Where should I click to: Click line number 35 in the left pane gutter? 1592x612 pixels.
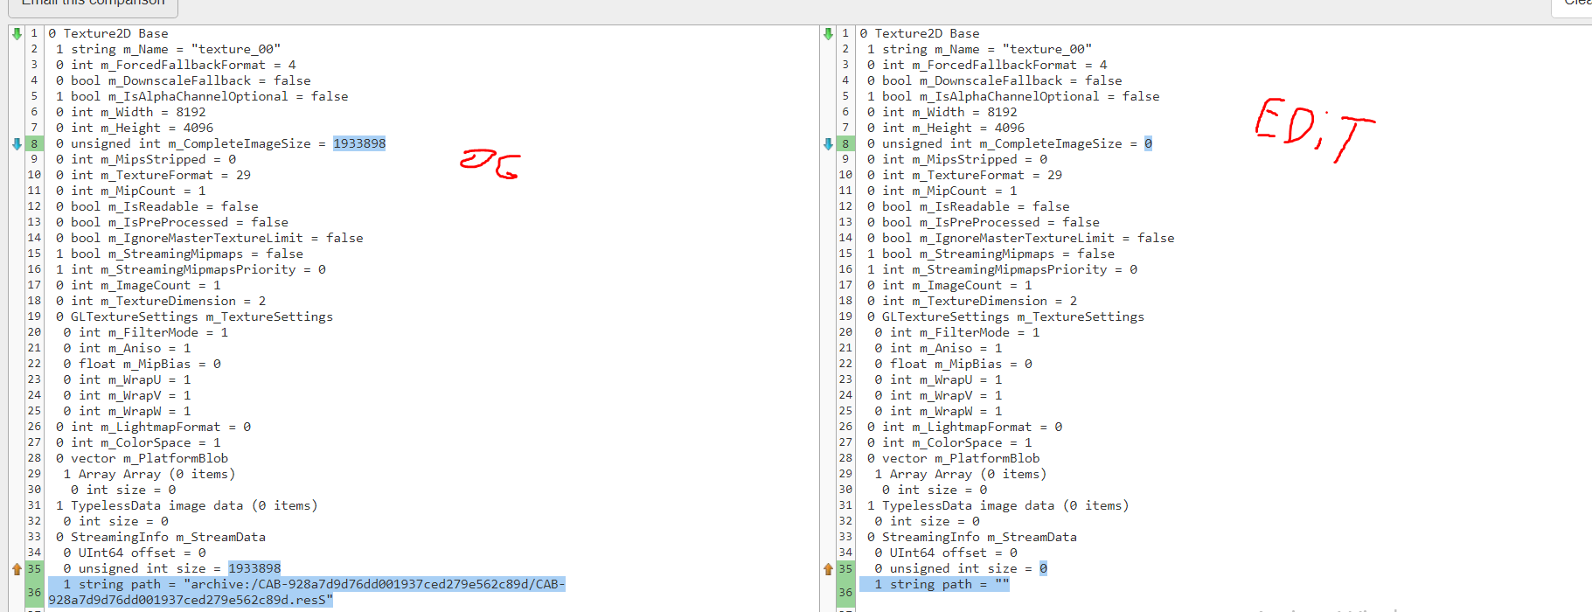coord(34,568)
